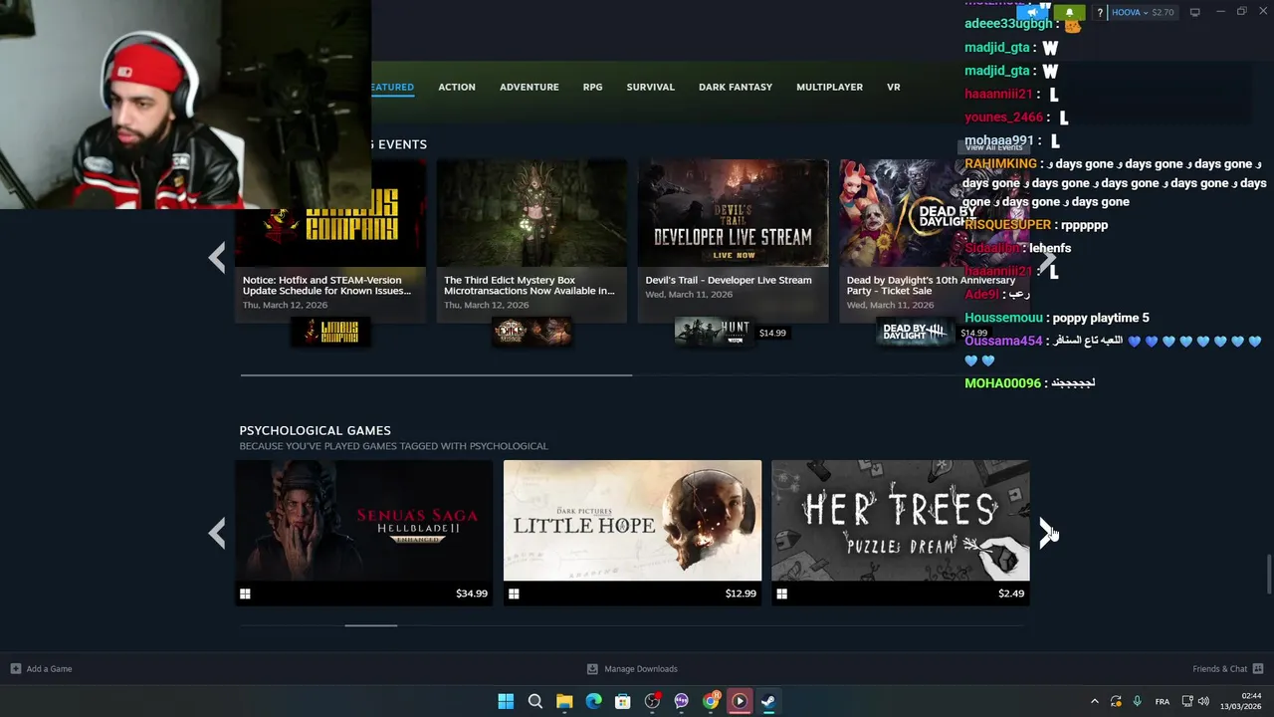Open Limbus Company Hotfix notice title
1274x717 pixels.
coord(326,286)
